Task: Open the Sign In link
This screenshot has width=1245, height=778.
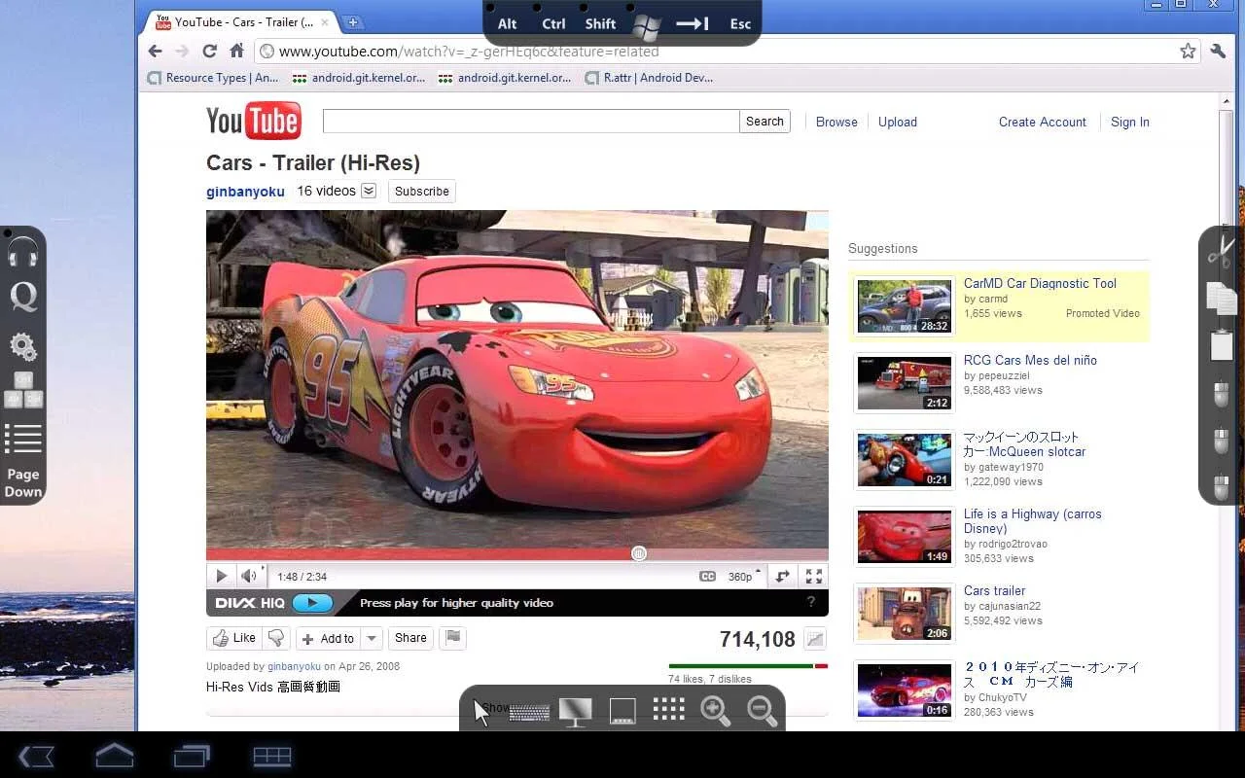Action: coord(1130,122)
